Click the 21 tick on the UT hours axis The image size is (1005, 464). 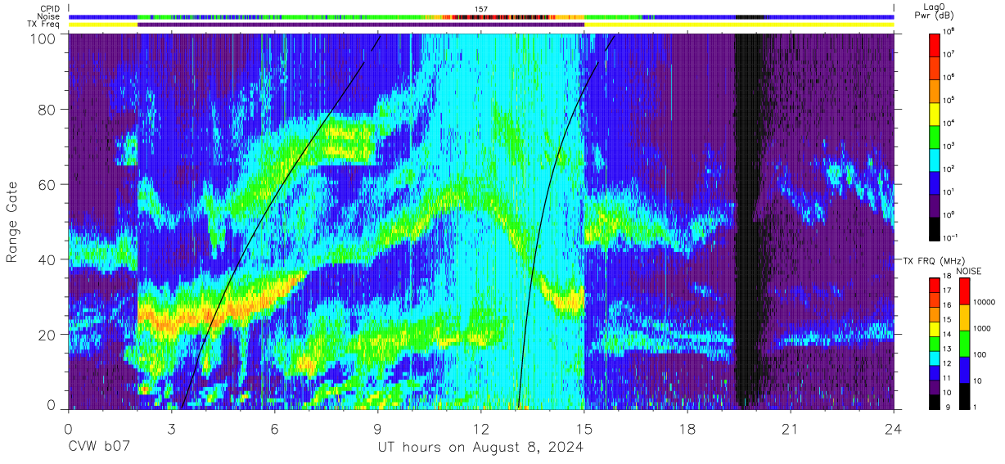coord(791,428)
